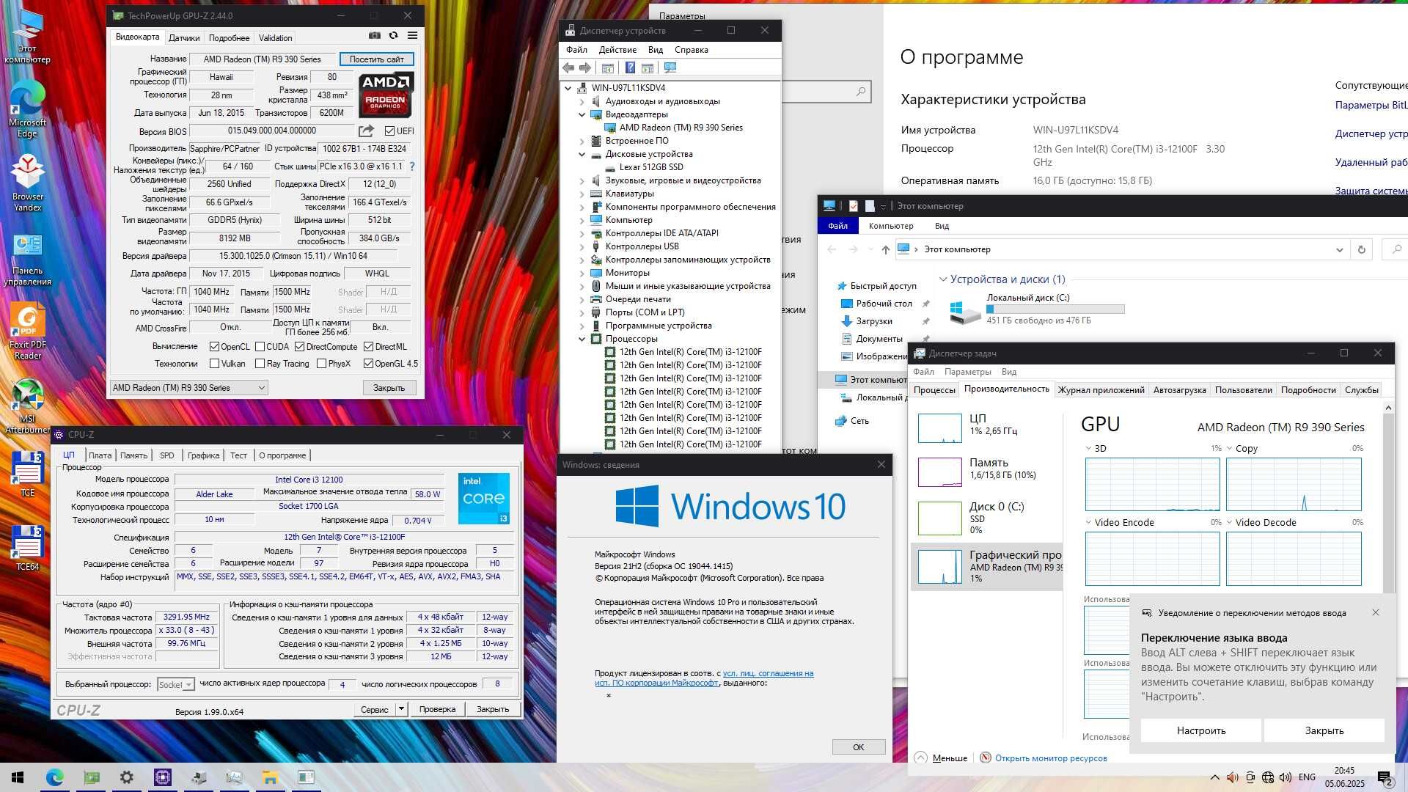Viewport: 1408px width, 792px height.
Task: Open the Foxit PDF Reader desktop icon
Action: pyautogui.click(x=27, y=331)
